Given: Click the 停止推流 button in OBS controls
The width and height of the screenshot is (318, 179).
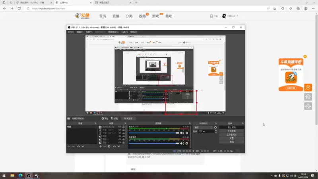Looking at the screenshot, I should pyautogui.click(x=232, y=127).
